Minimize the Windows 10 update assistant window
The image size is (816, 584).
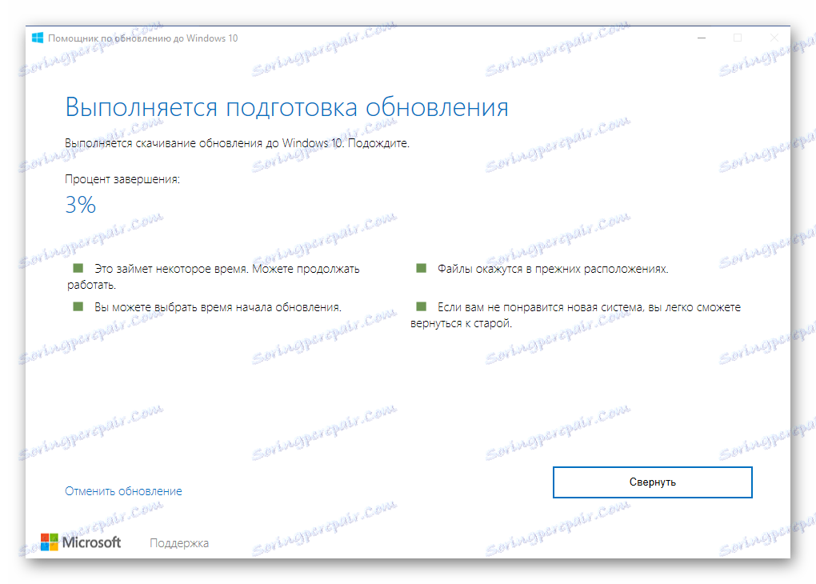pyautogui.click(x=702, y=38)
